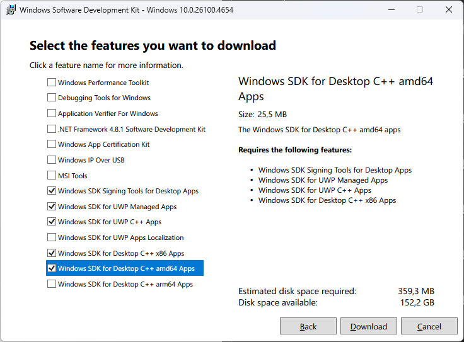Screen dimensions: 464x342
Task: Select the highlighted Desktop C++ amd64 Apps row
Action: point(125,268)
